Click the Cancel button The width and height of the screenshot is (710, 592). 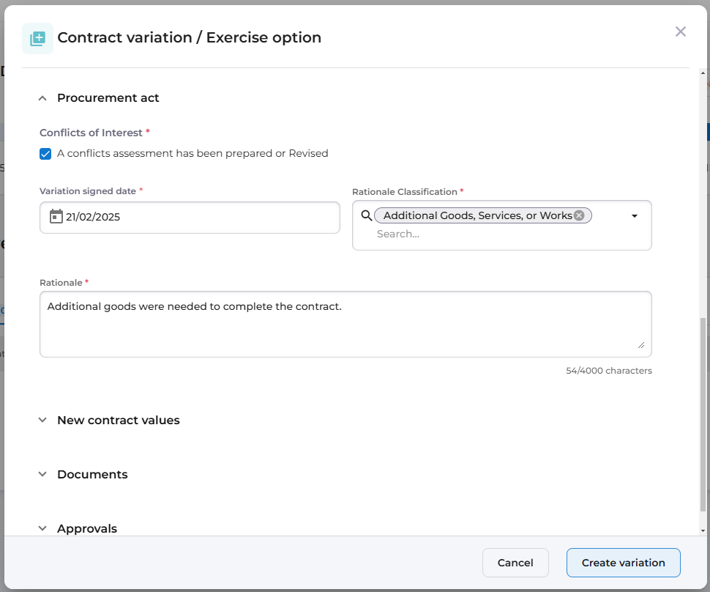click(515, 563)
